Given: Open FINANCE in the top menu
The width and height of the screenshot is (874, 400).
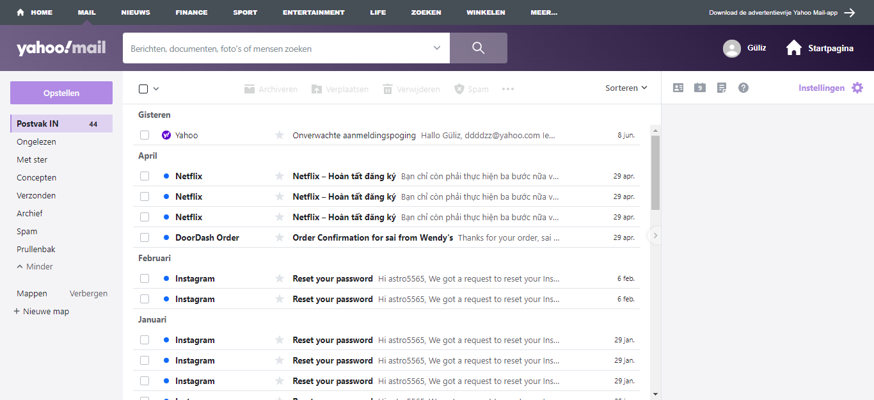Looking at the screenshot, I should click(191, 12).
